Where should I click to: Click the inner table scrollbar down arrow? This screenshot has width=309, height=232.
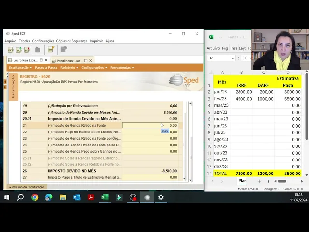pyautogui.click(x=184, y=178)
